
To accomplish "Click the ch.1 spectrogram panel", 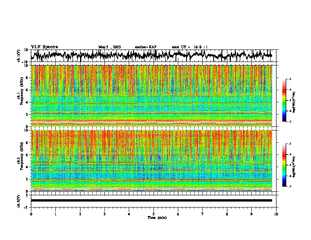I will (152, 96).
